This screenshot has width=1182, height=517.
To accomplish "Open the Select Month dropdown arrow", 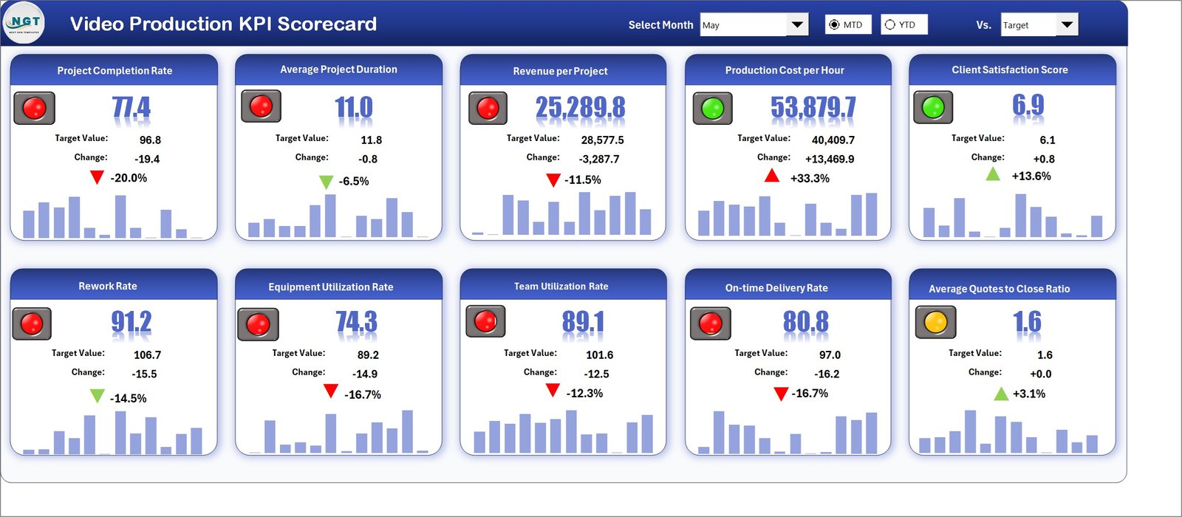I will click(797, 25).
